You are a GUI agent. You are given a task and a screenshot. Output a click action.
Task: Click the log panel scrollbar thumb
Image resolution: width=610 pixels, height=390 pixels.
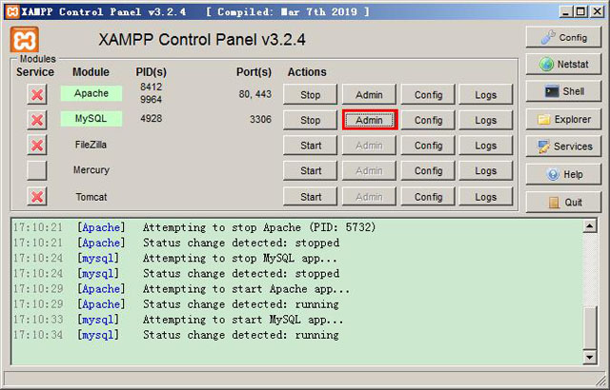point(590,328)
